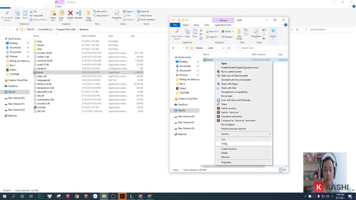Click Program Files (x86) breadcrumb
The width and height of the screenshot is (356, 200).
[x=66, y=29]
